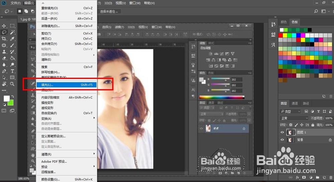Select the Healing Brush tool
This screenshot has height=182, width=334.
click(4, 45)
